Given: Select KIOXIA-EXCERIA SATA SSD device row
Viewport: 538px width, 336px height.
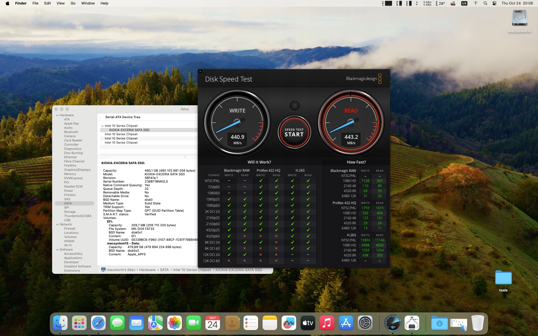Looking at the screenshot, I should point(129,130).
